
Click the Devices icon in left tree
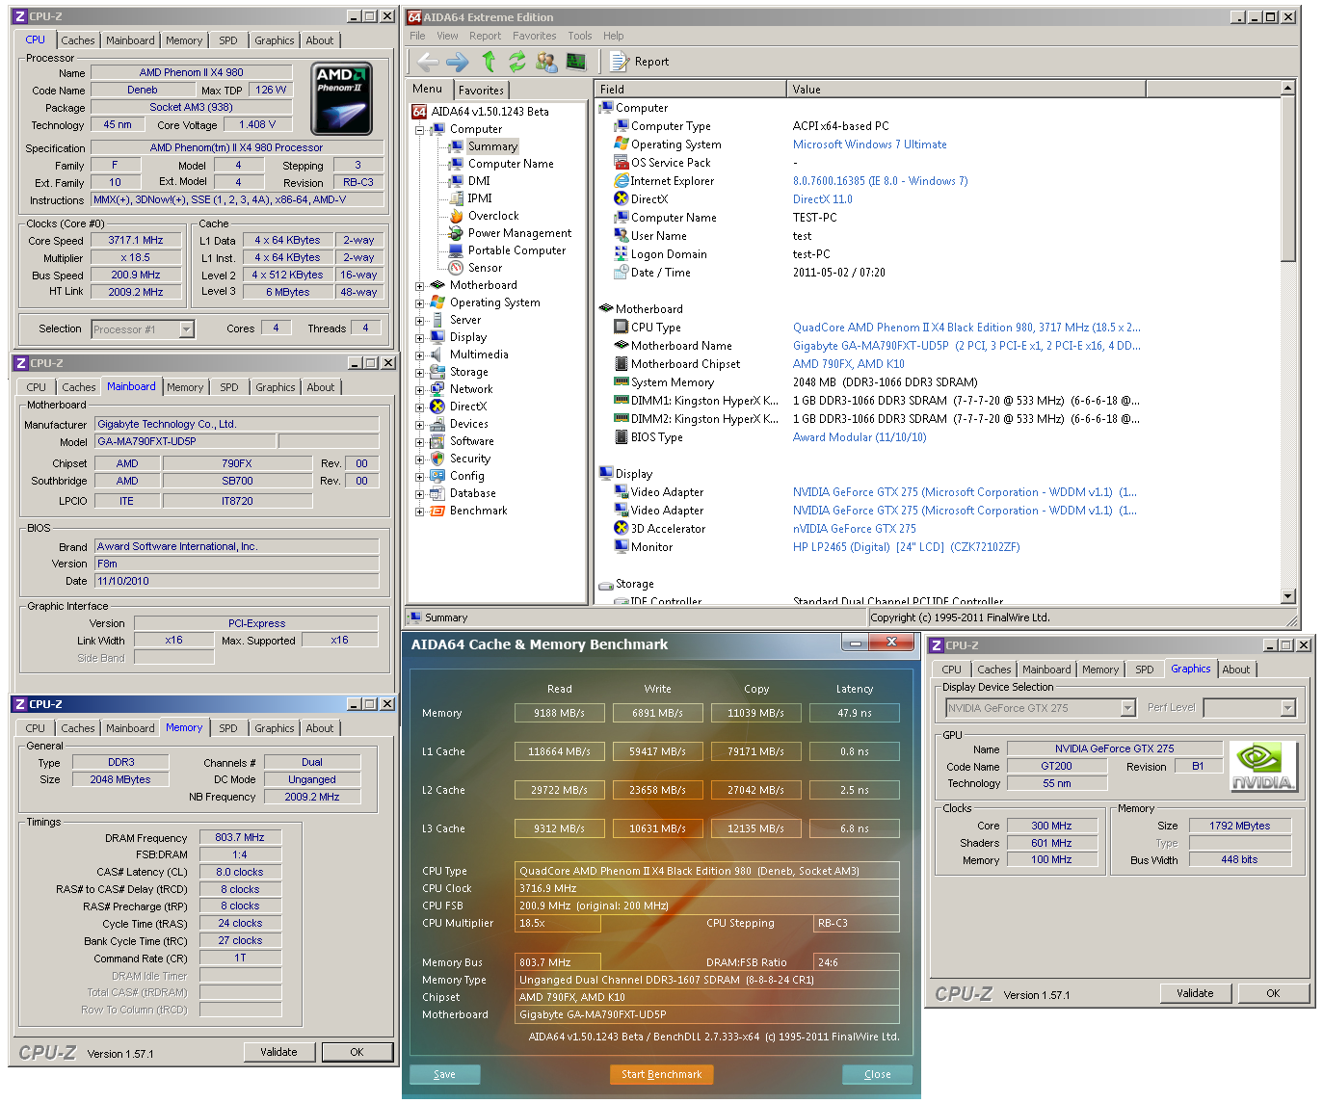tap(437, 424)
